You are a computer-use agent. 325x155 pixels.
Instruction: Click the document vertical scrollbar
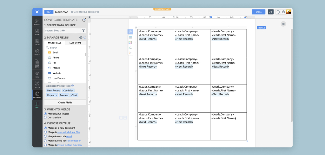292,75
